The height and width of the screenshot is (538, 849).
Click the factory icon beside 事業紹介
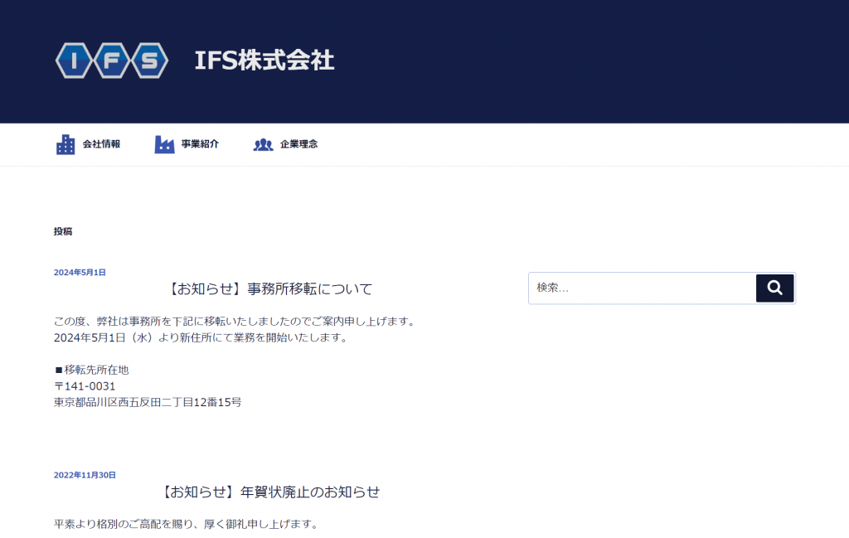pyautogui.click(x=163, y=143)
